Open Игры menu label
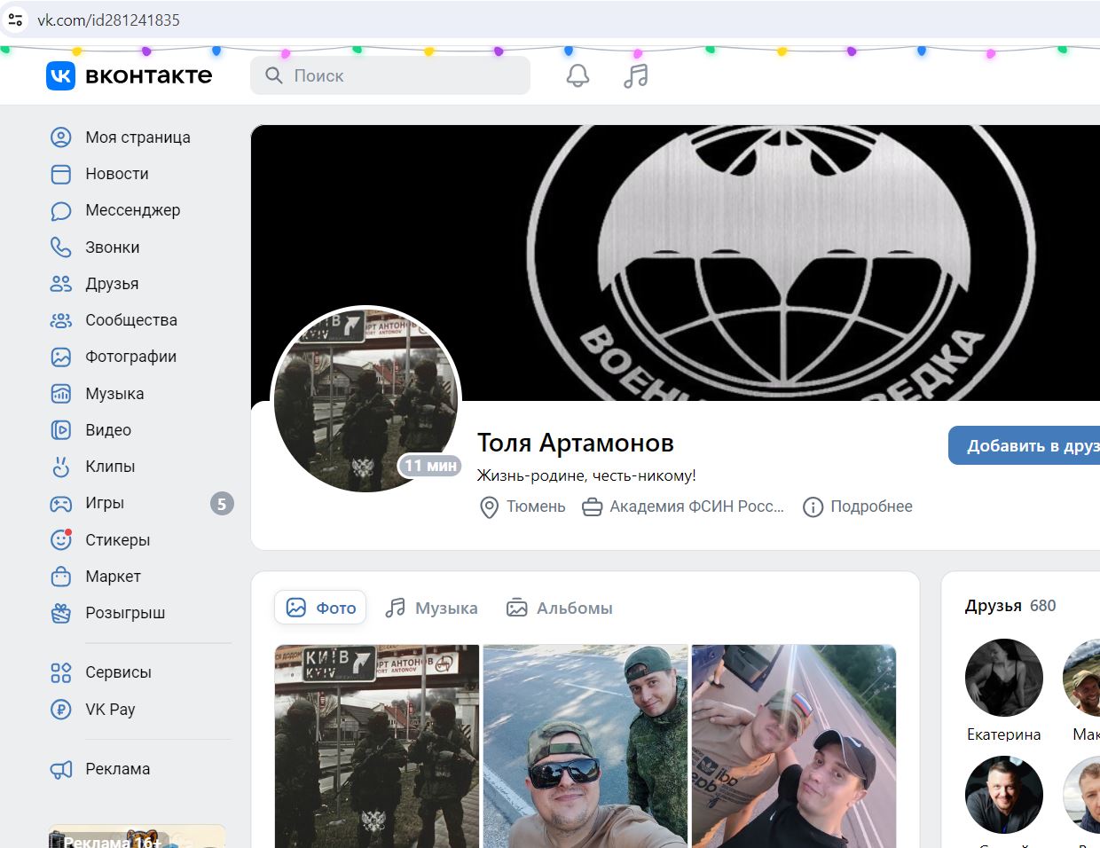1100x848 pixels. 105,503
